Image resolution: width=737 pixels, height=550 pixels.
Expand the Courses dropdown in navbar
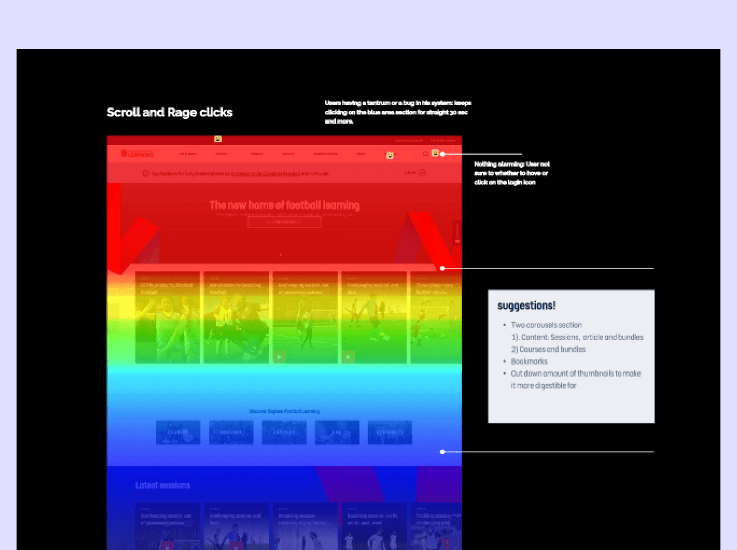223,154
